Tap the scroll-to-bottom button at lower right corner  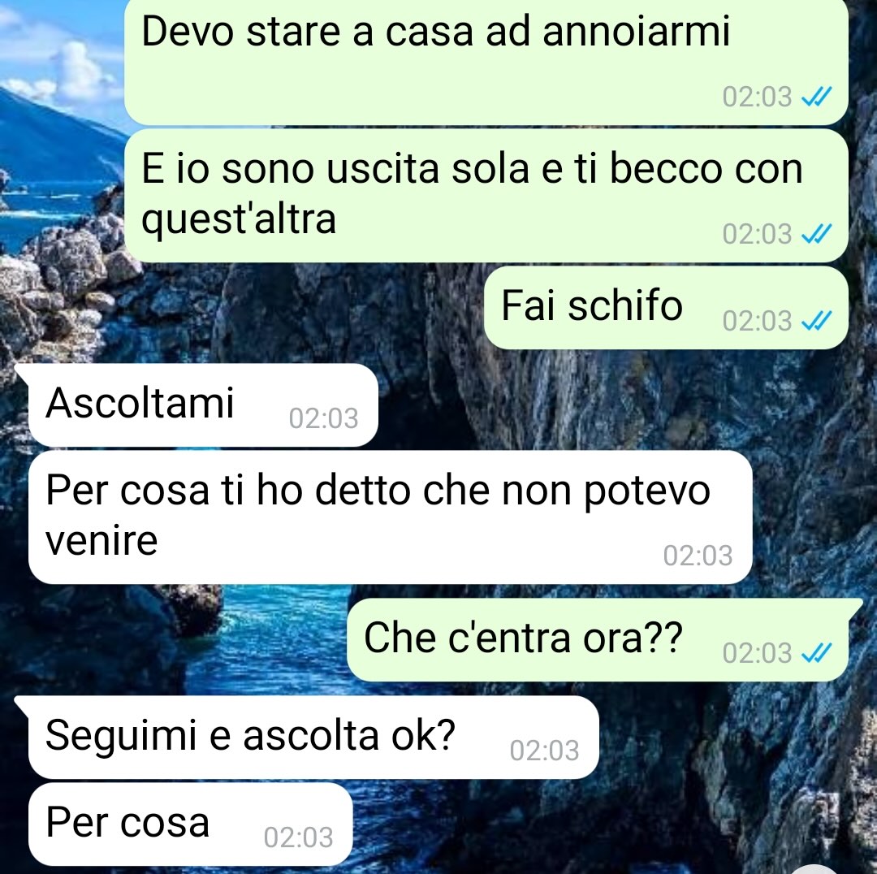coord(816,869)
